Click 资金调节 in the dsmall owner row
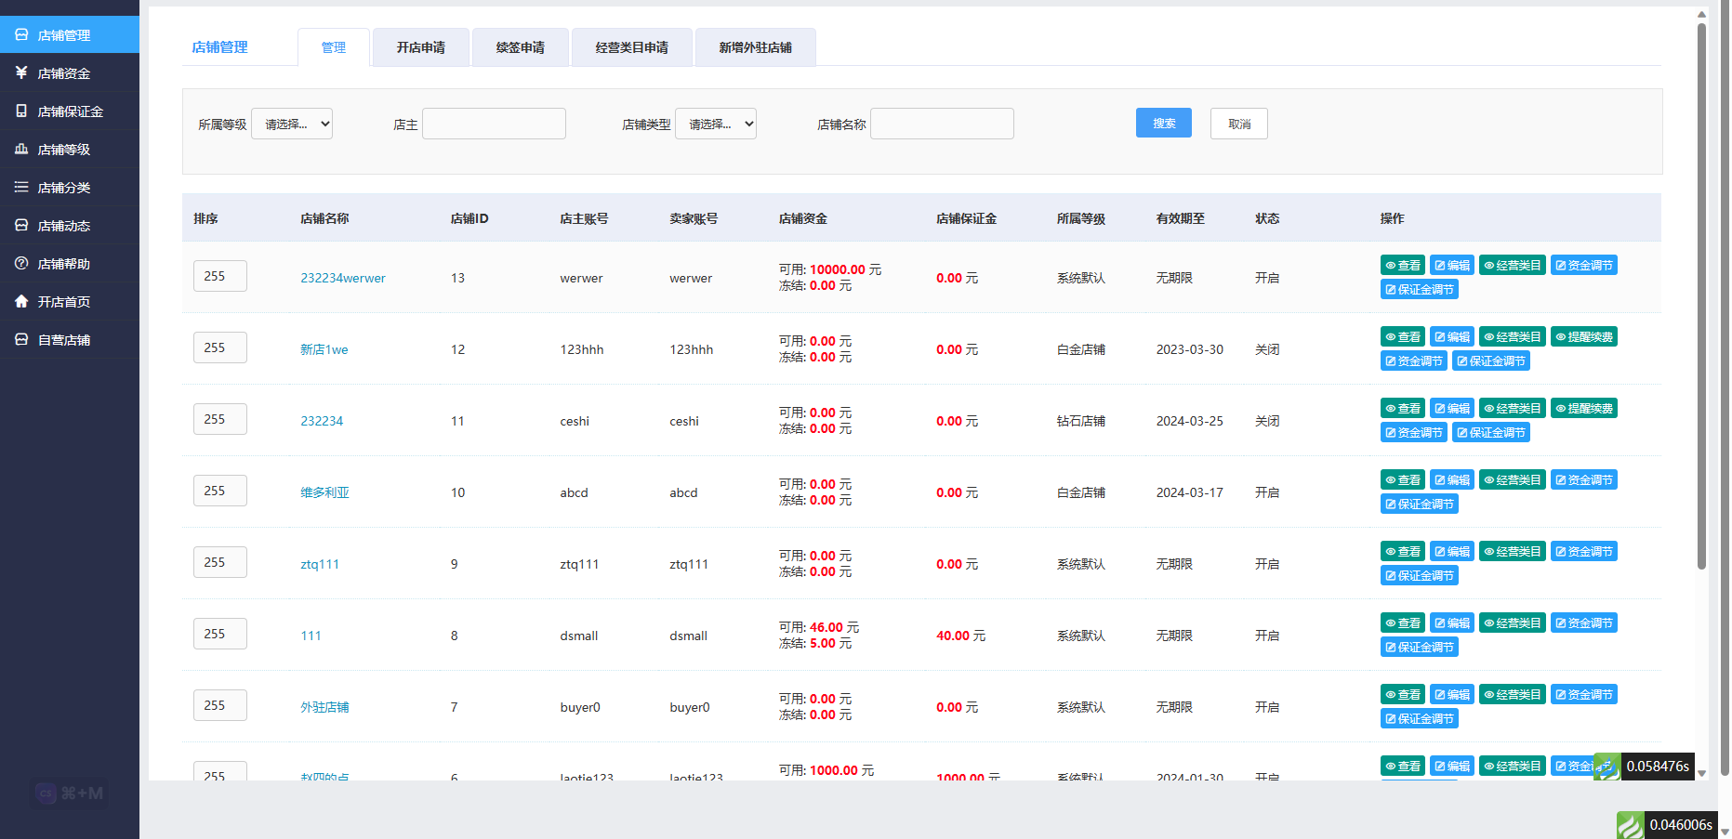Image resolution: width=1732 pixels, height=839 pixels. coord(1584,623)
